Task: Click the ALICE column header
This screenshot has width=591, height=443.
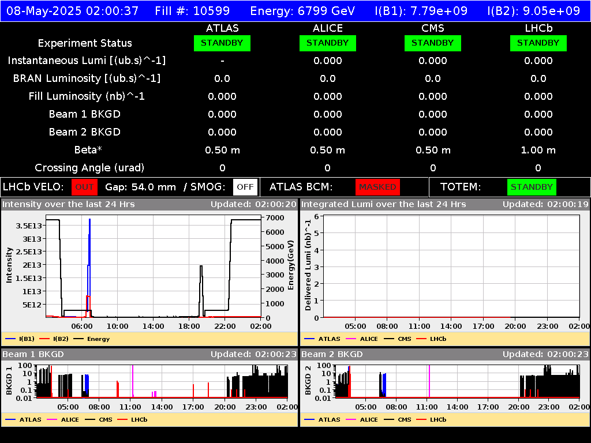Action: click(328, 28)
